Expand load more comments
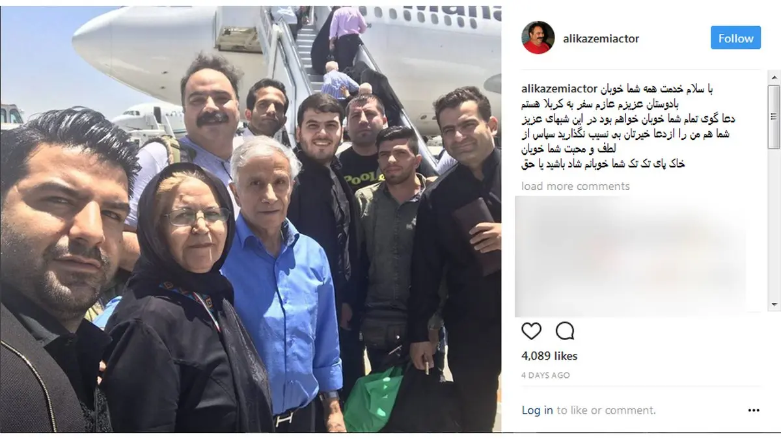The image size is (781, 439). (x=575, y=186)
